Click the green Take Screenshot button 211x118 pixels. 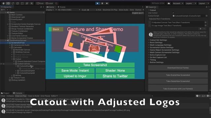[95, 65]
